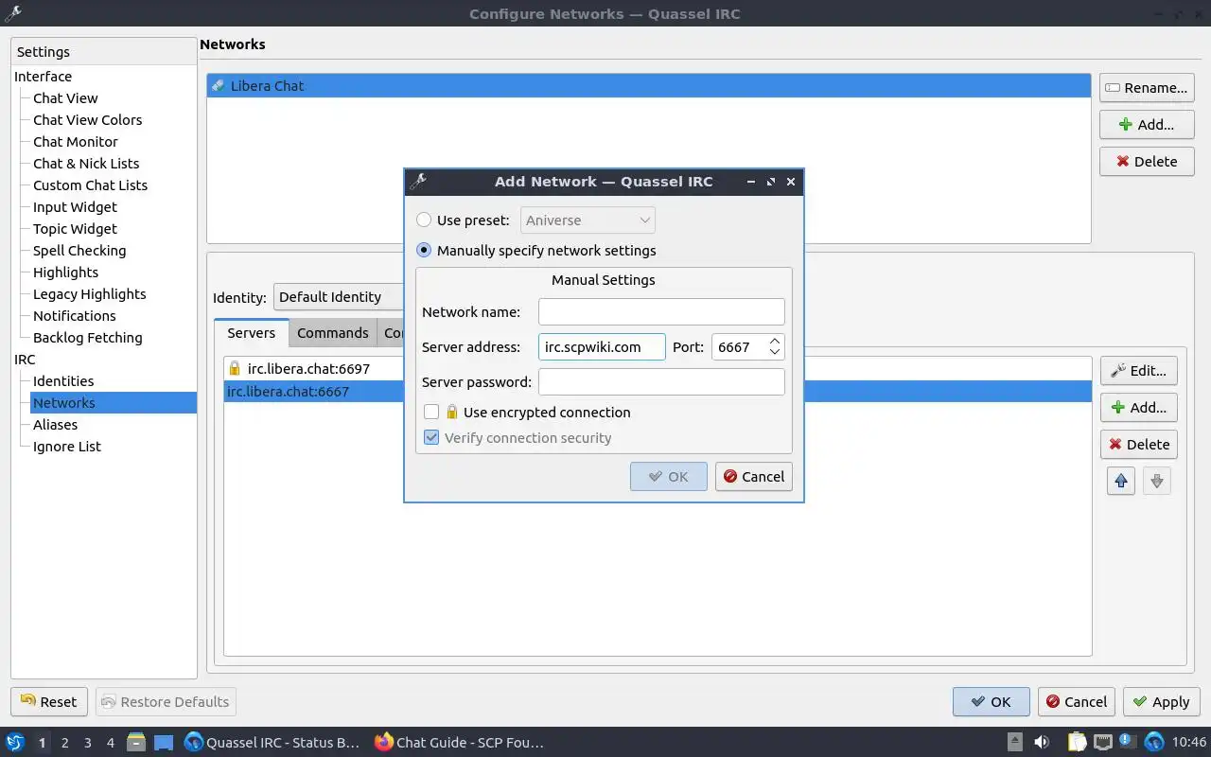
Task: Delete the selected server
Action: click(x=1138, y=445)
